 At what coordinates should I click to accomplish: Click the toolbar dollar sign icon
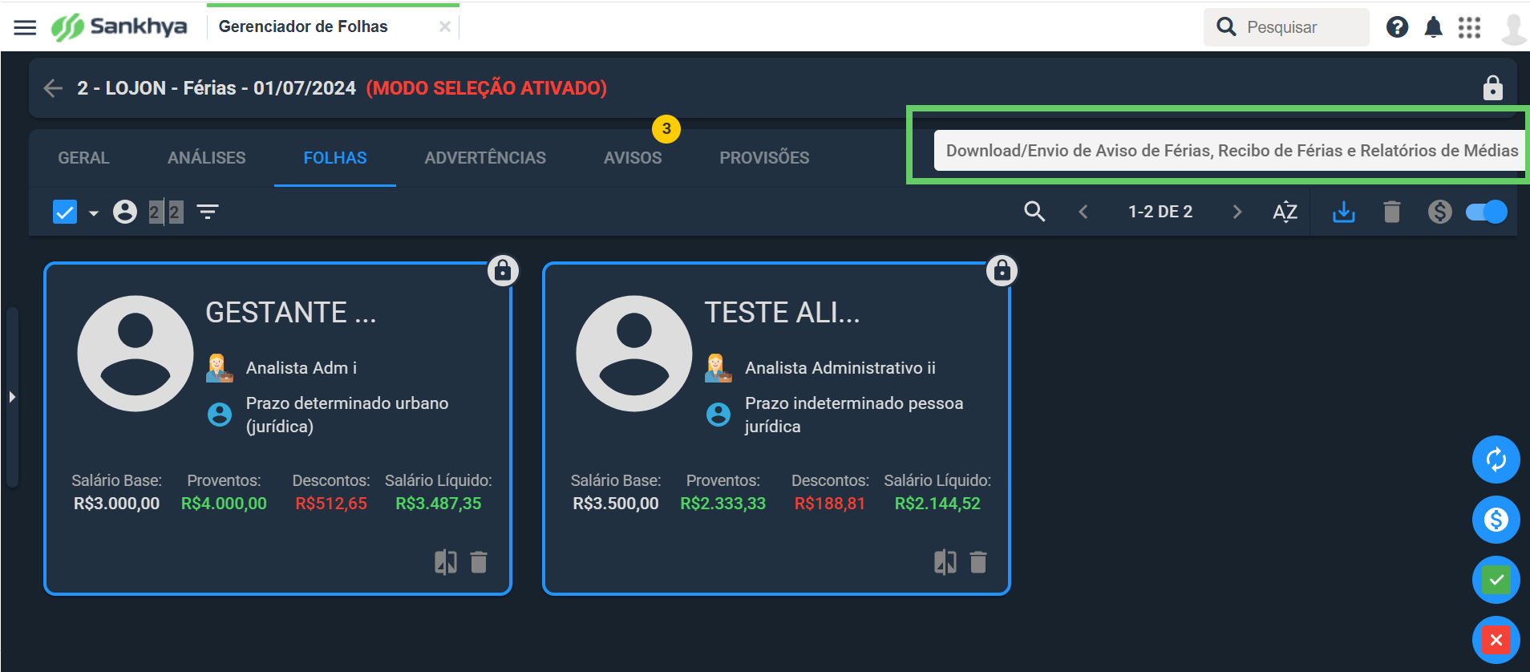pyautogui.click(x=1439, y=212)
